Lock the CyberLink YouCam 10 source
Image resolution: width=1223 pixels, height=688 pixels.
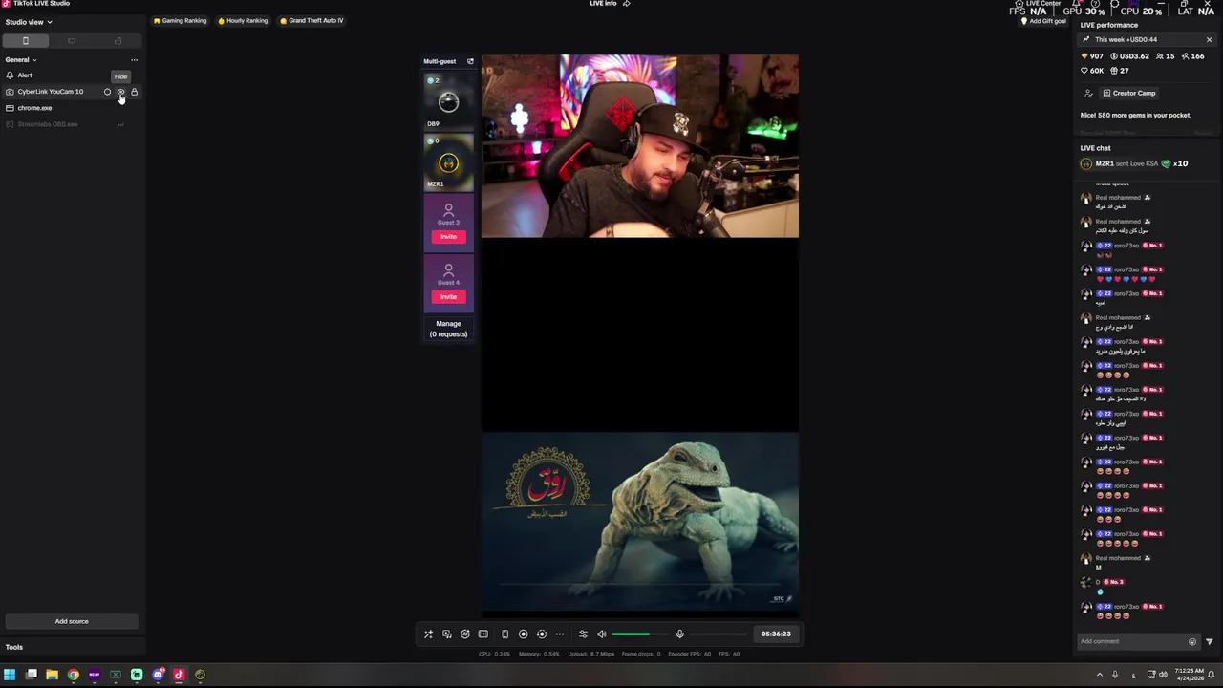(134, 92)
